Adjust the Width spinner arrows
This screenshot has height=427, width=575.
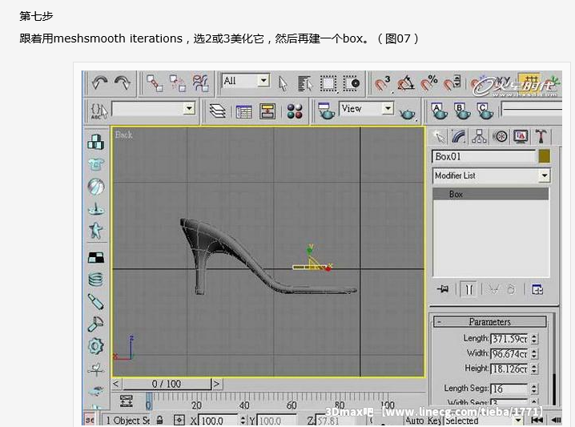(x=534, y=353)
